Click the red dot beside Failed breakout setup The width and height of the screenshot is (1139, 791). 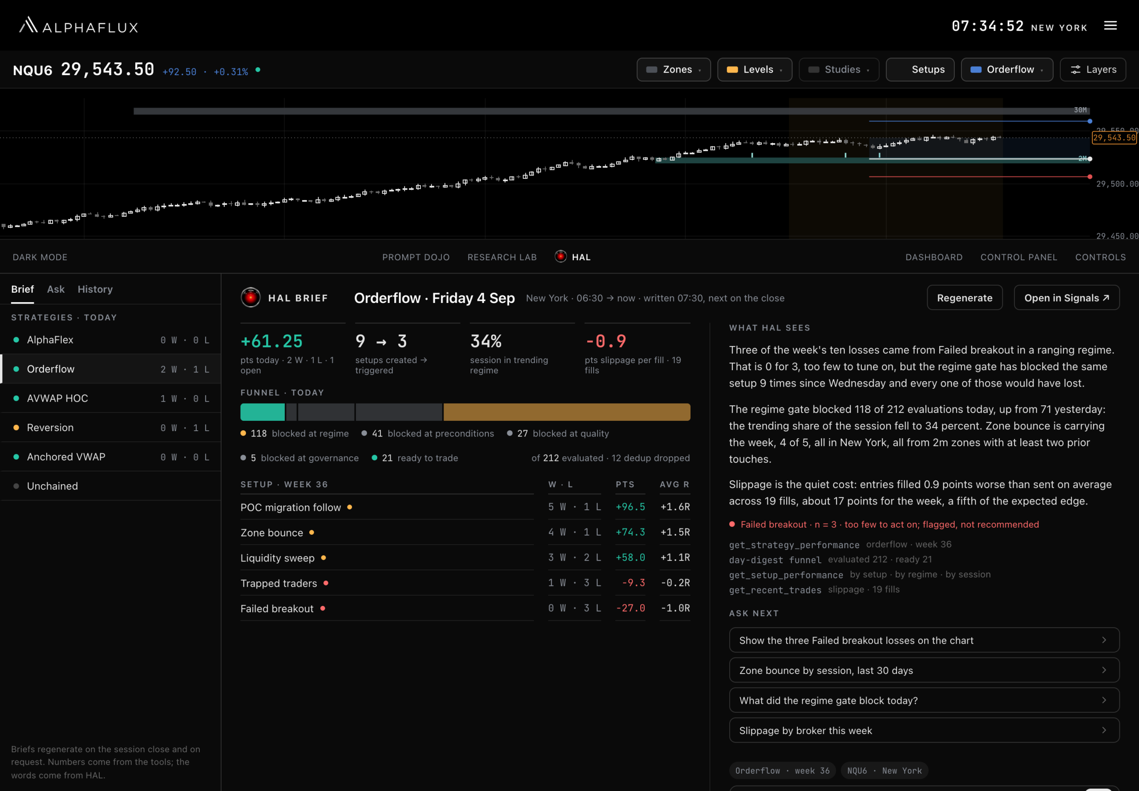(323, 608)
